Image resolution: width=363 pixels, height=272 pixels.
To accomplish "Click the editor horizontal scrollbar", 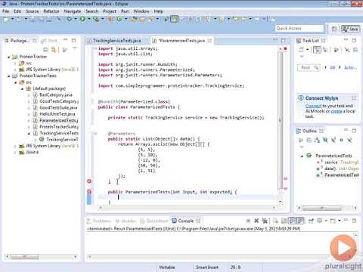I will point(187,208).
